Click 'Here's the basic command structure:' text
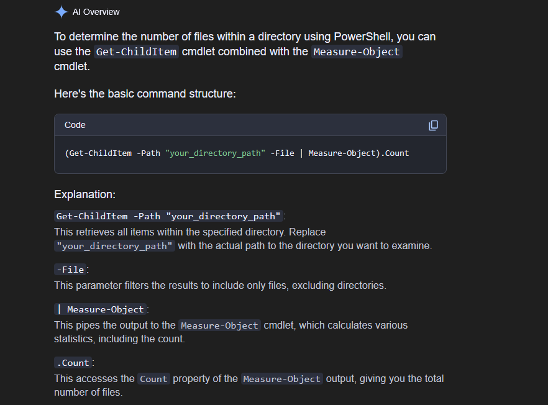Image resolution: width=548 pixels, height=405 pixels. (x=145, y=94)
